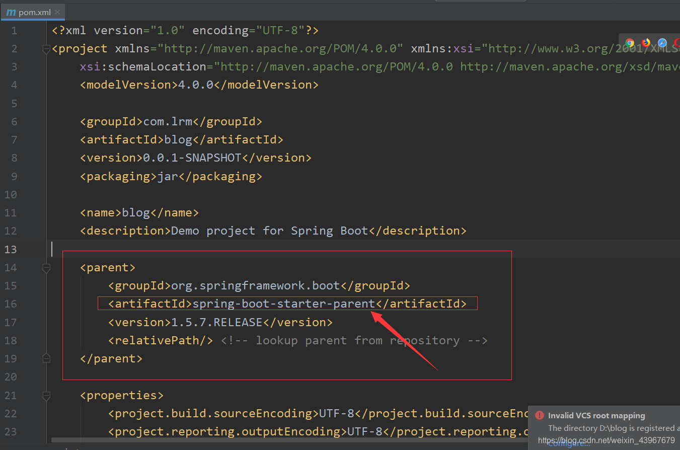
Task: Click the jar packaging value
Action: pyautogui.click(x=168, y=176)
